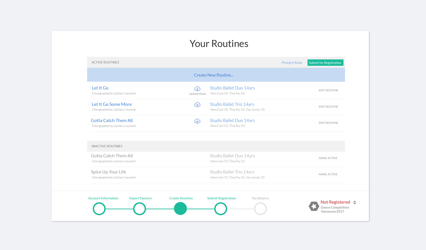Select the Import Dancers step circle

point(140,209)
